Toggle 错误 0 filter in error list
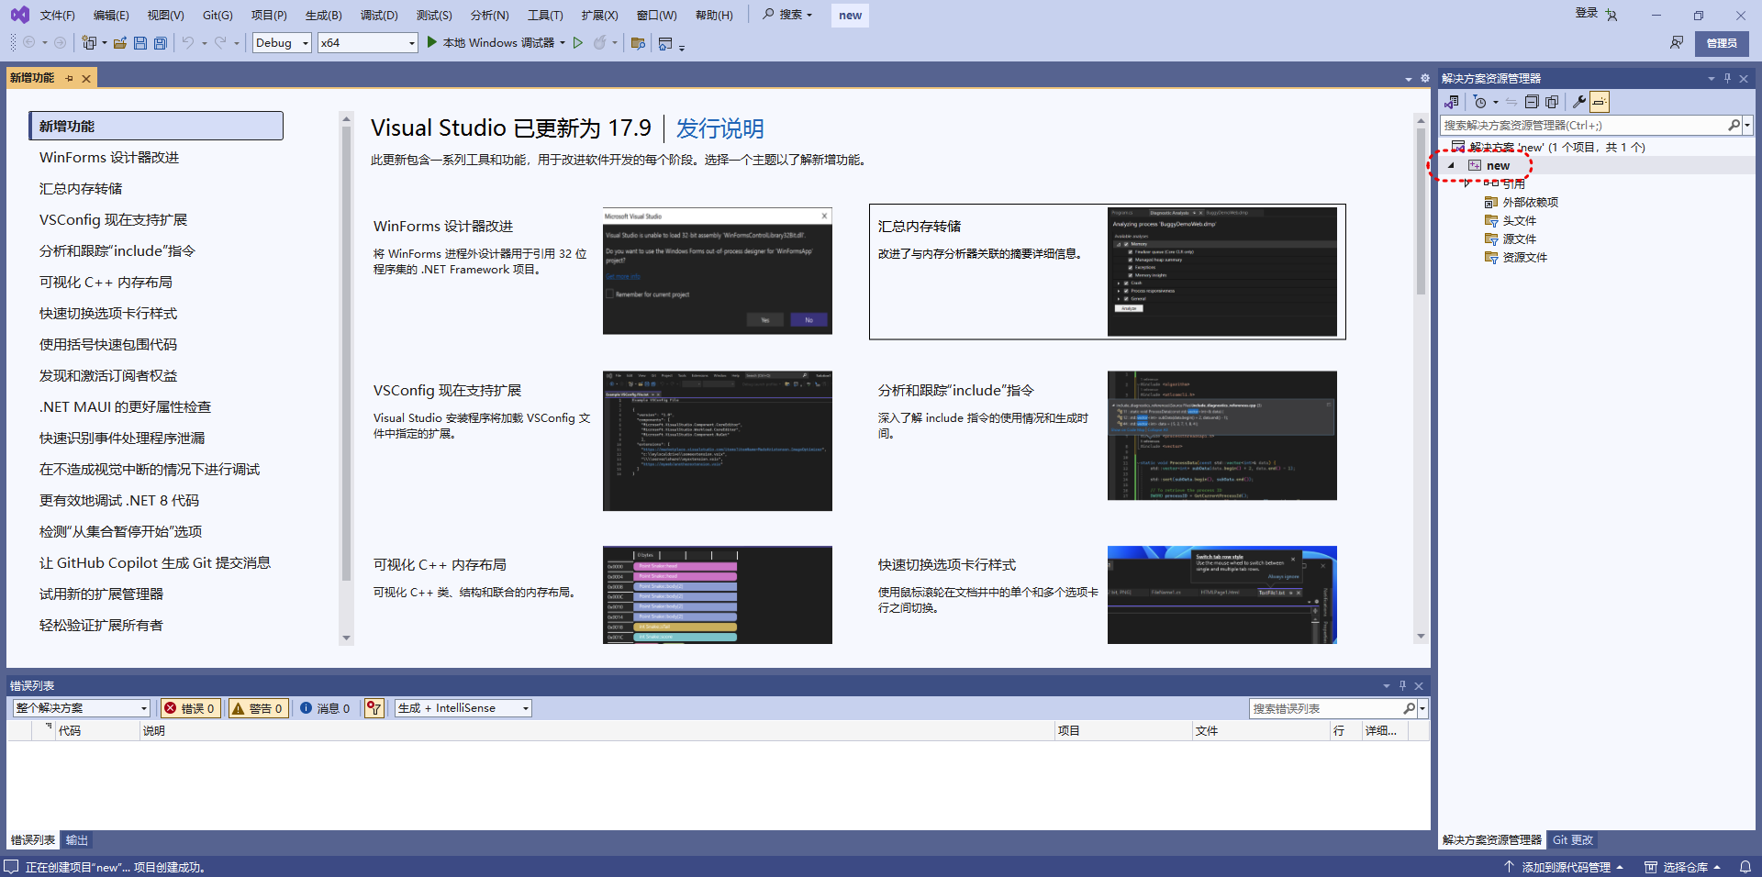This screenshot has height=877, width=1762. (x=190, y=708)
